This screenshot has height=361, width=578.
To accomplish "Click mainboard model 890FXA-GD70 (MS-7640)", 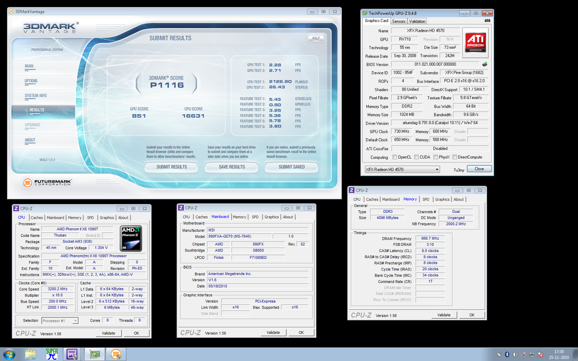I will tap(240, 236).
